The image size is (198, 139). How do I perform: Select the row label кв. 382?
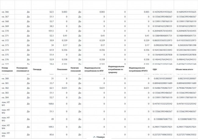pos(5,88)
